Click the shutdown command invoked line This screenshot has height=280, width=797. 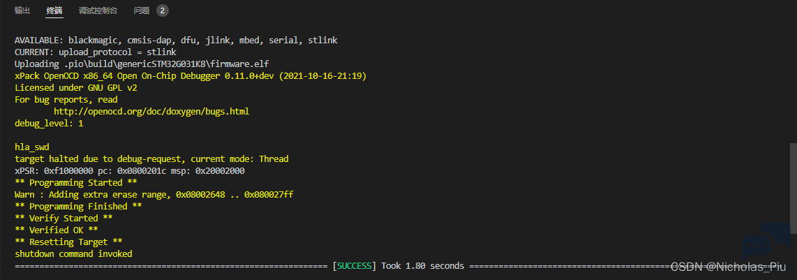point(74,253)
